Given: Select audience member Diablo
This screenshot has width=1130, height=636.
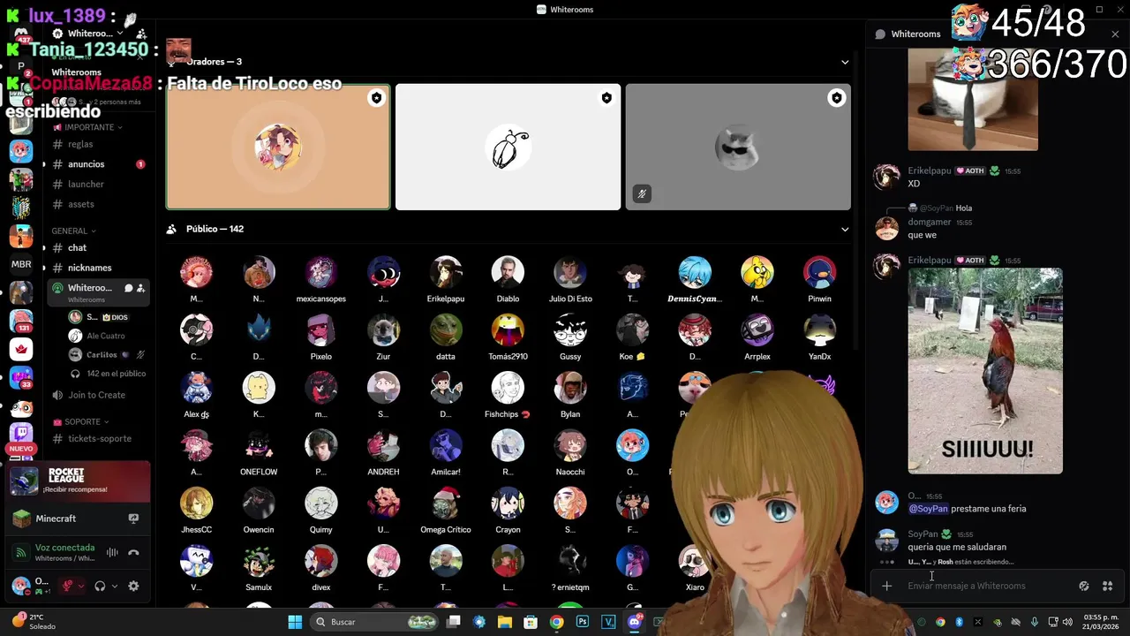Looking at the screenshot, I should (508, 279).
